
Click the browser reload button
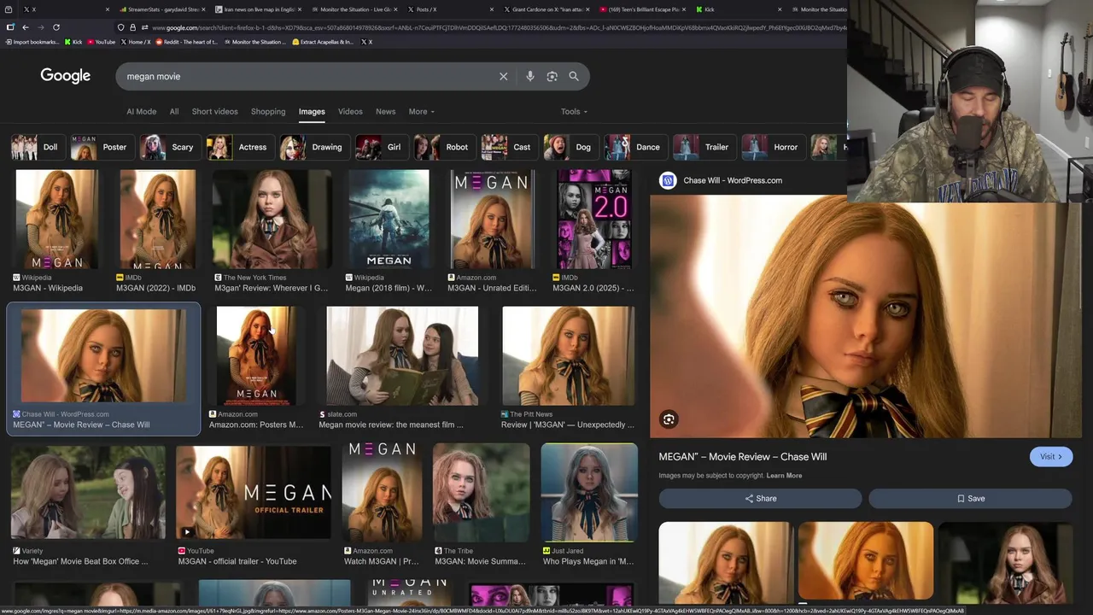point(56,27)
